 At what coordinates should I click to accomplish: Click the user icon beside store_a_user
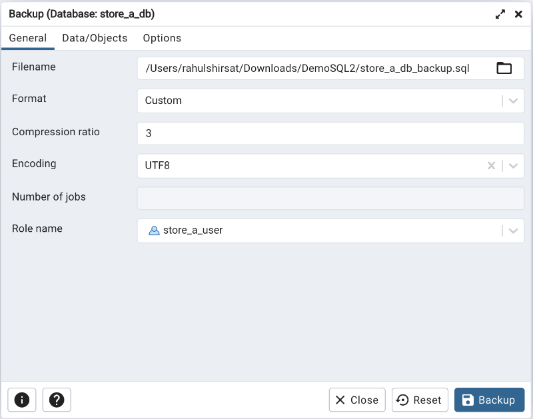155,230
